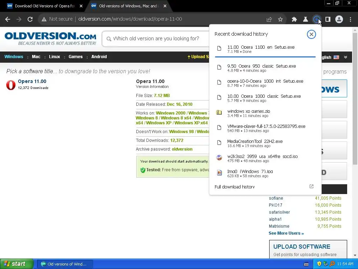Toggle the side panel icon
Screen dimensions: 358x269
tap(328, 20)
